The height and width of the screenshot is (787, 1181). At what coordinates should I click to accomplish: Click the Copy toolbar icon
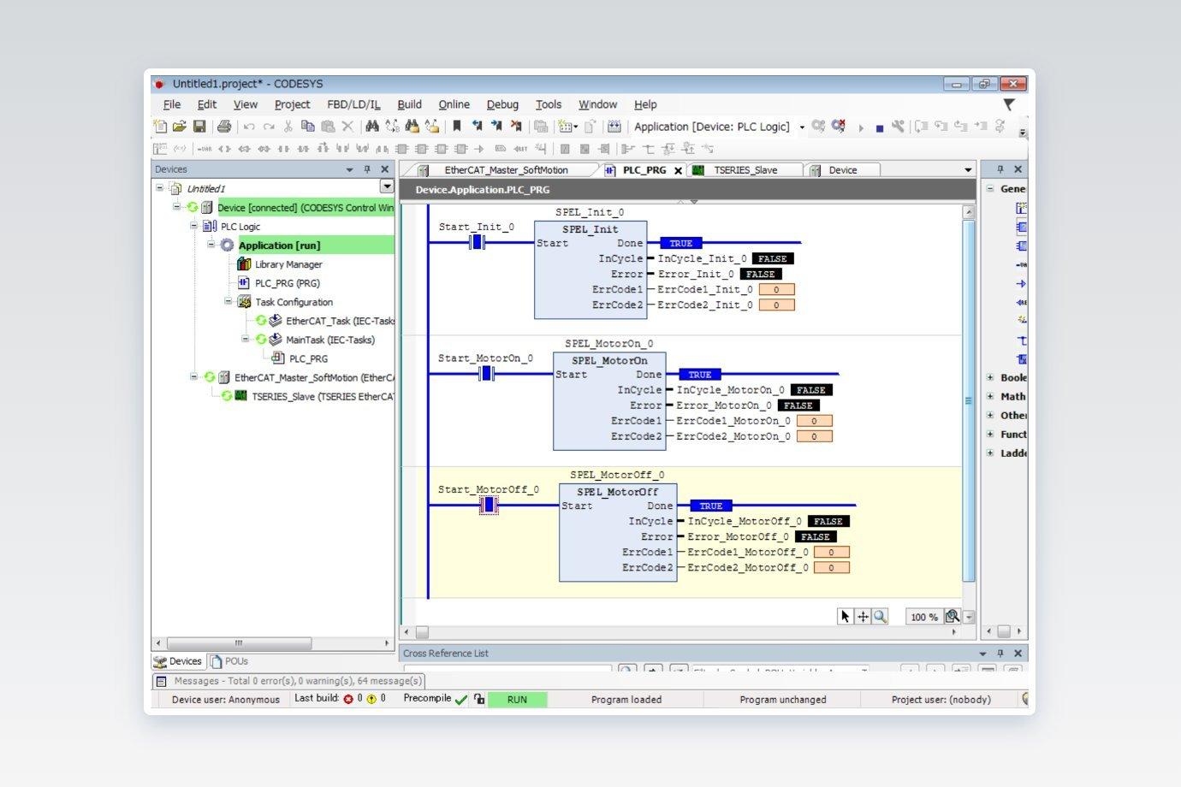(308, 127)
